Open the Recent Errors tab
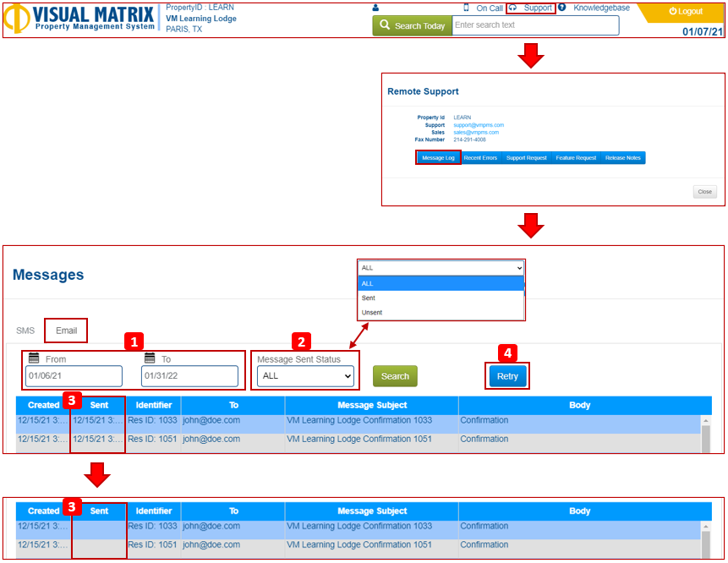The width and height of the screenshot is (728, 563). [480, 158]
